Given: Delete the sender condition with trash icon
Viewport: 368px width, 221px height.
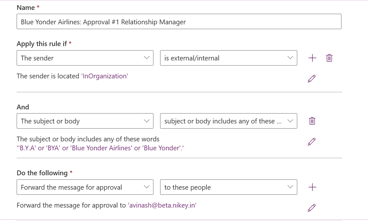Looking at the screenshot, I should coord(329,58).
